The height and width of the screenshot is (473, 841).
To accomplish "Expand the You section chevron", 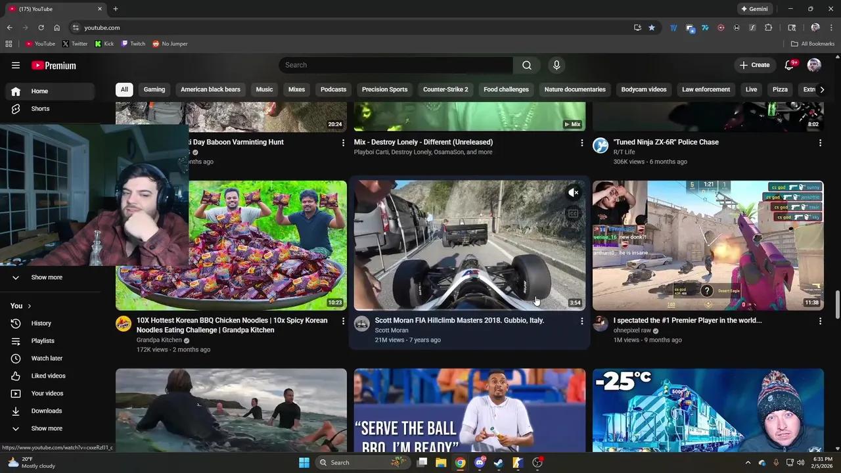I will pos(29,306).
